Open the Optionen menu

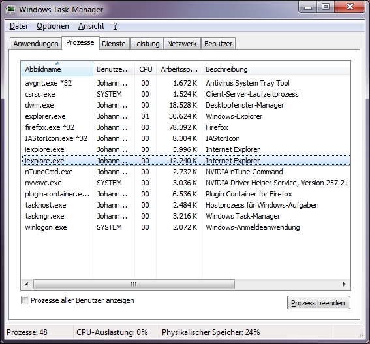click(53, 26)
